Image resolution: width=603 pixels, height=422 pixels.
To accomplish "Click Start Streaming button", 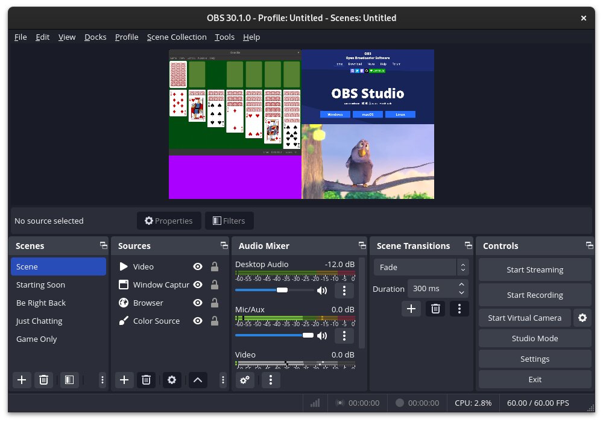I will 535,270.
